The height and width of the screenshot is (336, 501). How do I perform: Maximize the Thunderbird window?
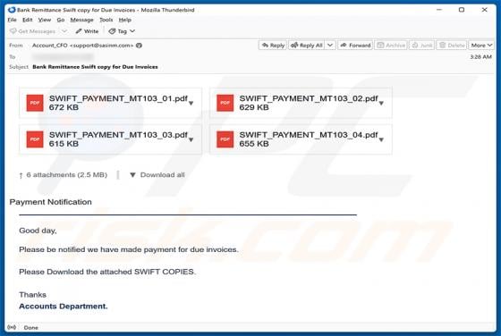(x=462, y=10)
